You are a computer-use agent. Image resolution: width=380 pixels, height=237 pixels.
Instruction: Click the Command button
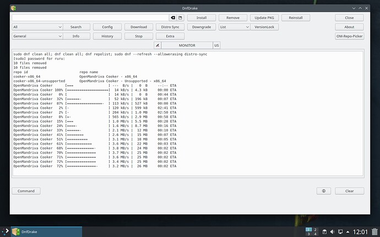click(x=26, y=191)
